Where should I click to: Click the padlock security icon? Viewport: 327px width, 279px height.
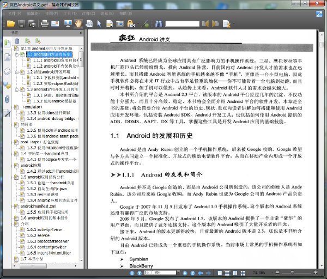pos(131,23)
